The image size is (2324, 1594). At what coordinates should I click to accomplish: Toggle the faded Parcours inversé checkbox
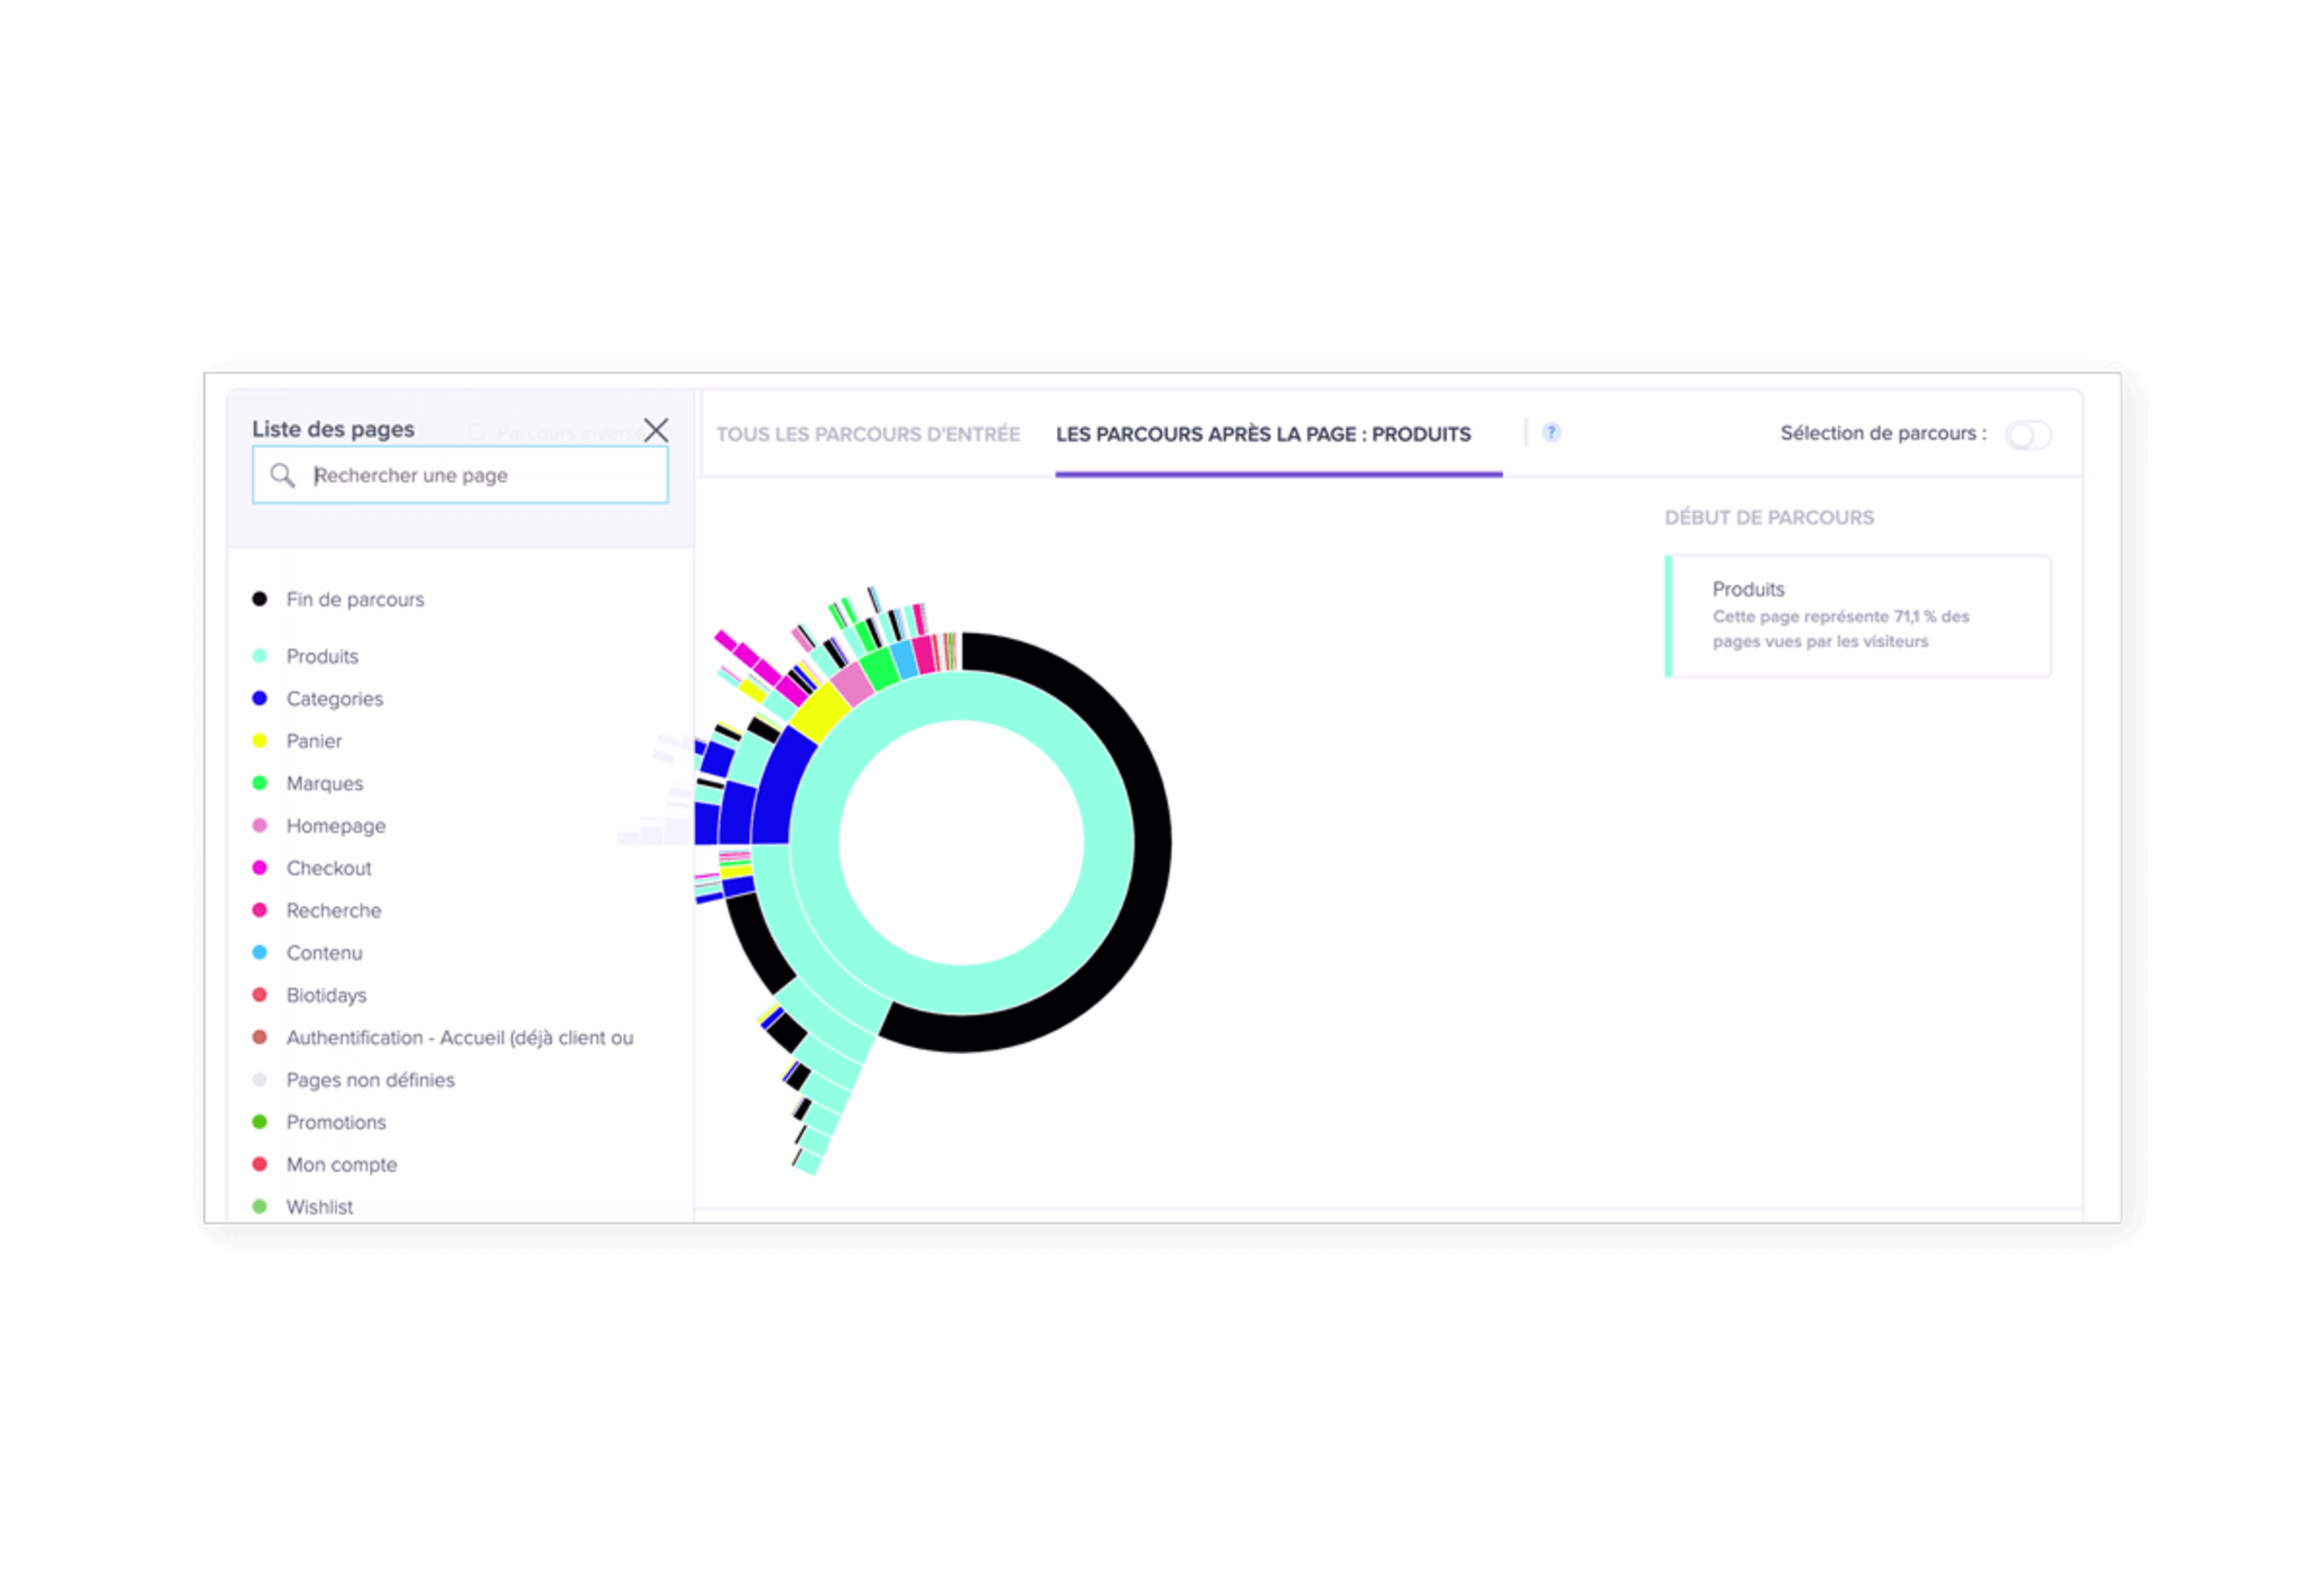click(477, 432)
